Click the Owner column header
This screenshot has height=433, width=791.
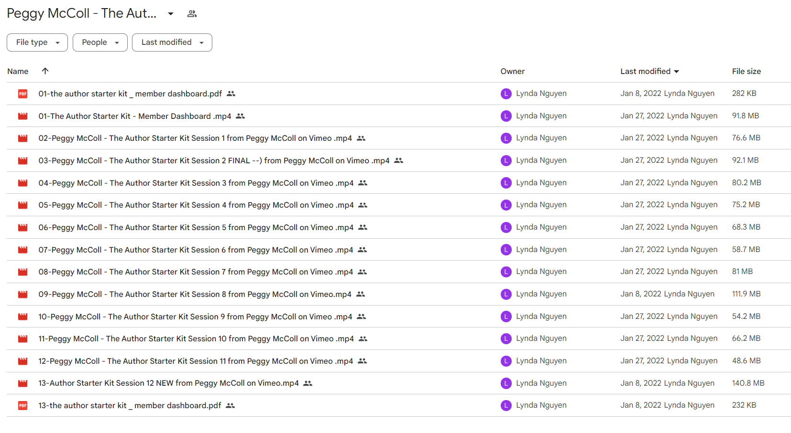[513, 71]
